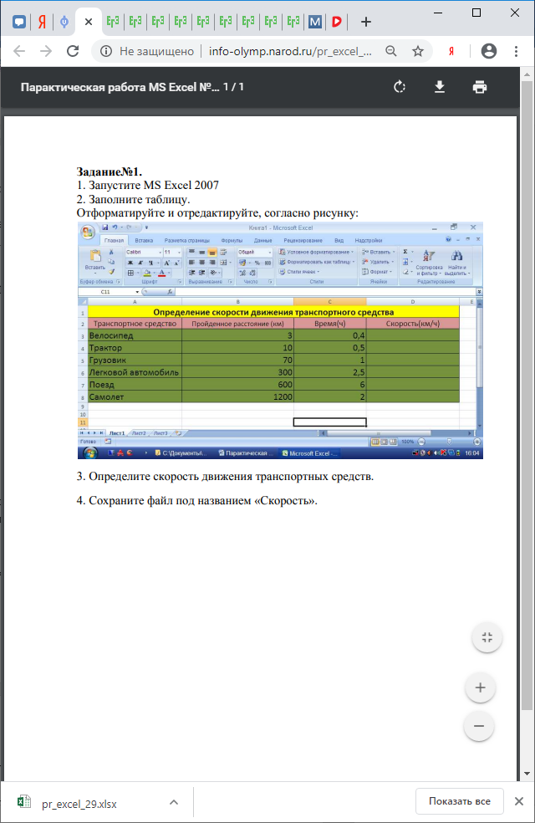Download the PDF document
This screenshot has width=535, height=823.
[x=440, y=87]
